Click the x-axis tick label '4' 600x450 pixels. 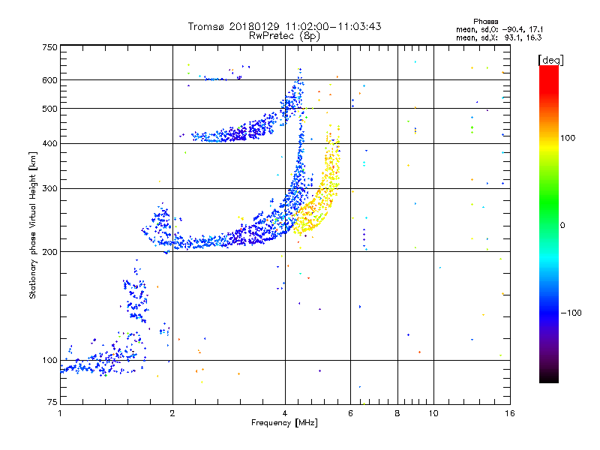click(x=285, y=413)
